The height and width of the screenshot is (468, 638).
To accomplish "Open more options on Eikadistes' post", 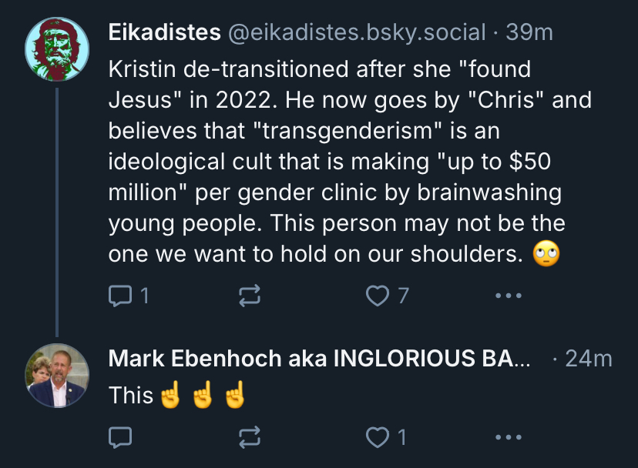I will (509, 296).
